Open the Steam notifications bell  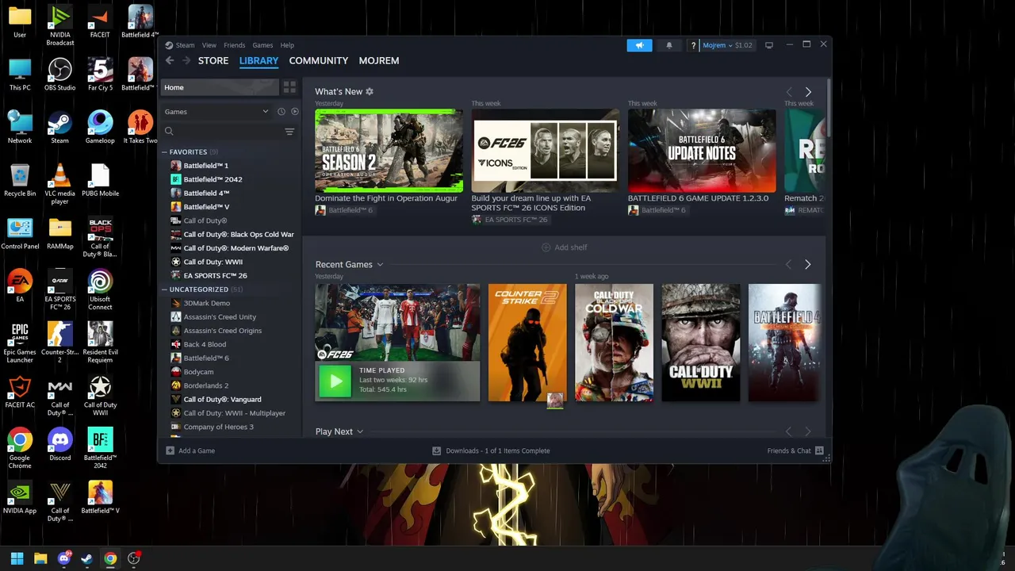[668, 45]
